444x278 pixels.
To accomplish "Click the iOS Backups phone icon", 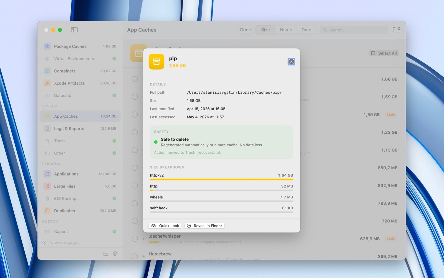I will [47, 198].
